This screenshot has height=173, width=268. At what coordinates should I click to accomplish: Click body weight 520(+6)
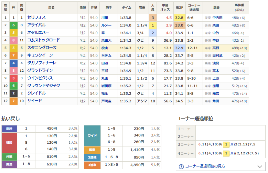238,71
